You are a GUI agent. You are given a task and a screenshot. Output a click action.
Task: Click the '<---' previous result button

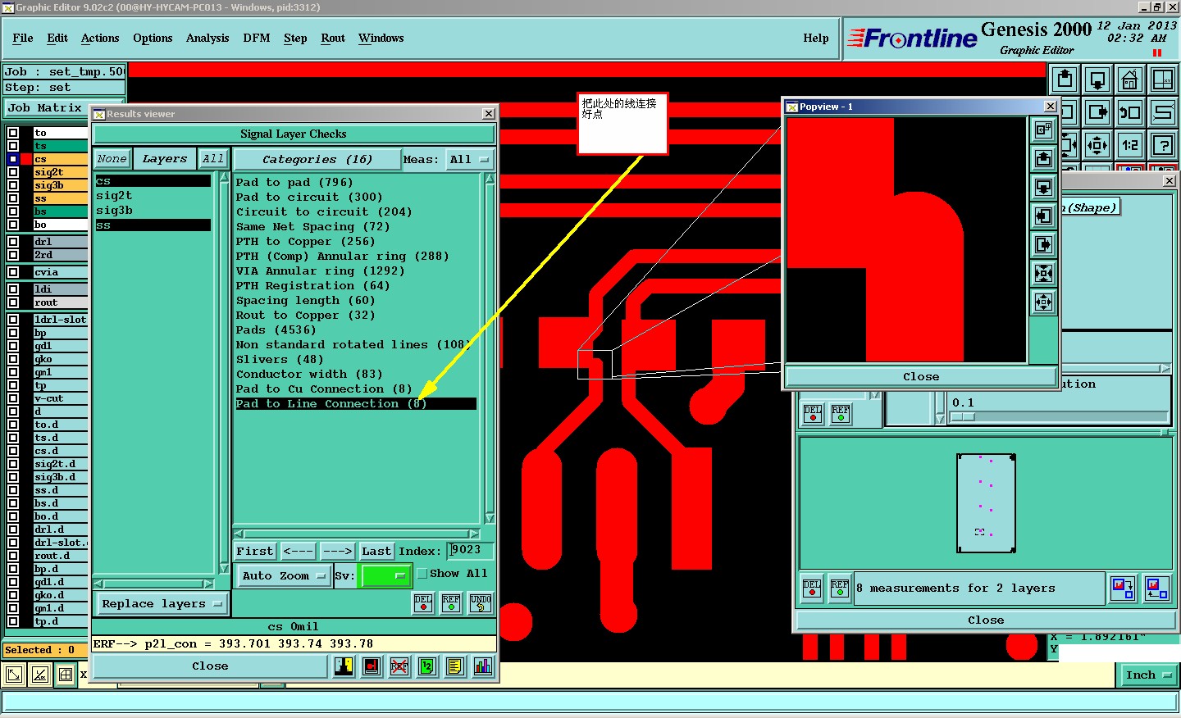click(299, 552)
